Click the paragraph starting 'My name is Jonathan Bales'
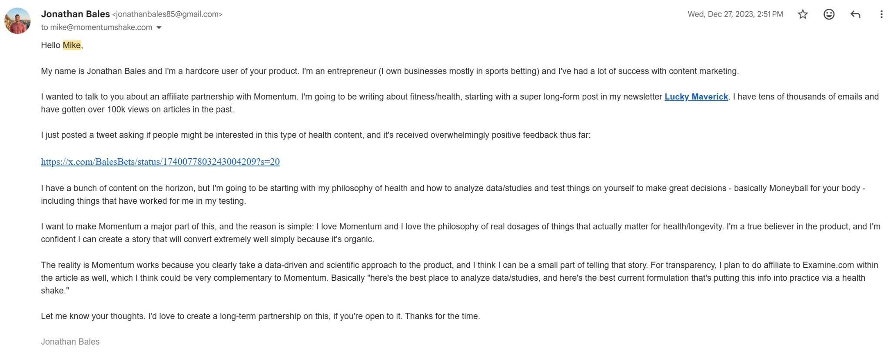The image size is (890, 352). [x=390, y=71]
